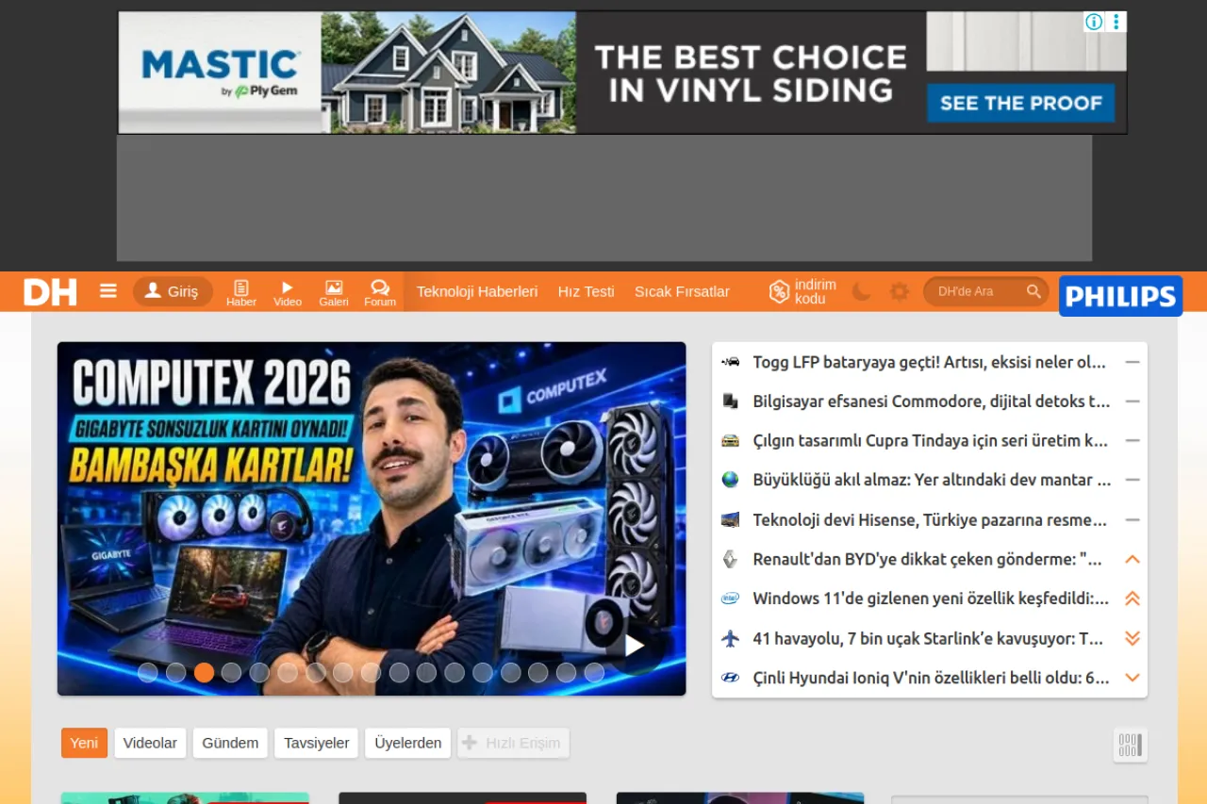Click the Hızlı Erişim button
1207x804 pixels.
[x=513, y=743]
